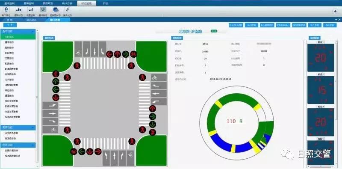The image size is (342, 169).
Task: Click the east approach green down-arrow signal
Action: (153, 124)
